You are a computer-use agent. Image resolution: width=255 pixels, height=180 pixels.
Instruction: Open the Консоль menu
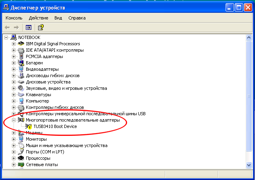tap(14, 18)
